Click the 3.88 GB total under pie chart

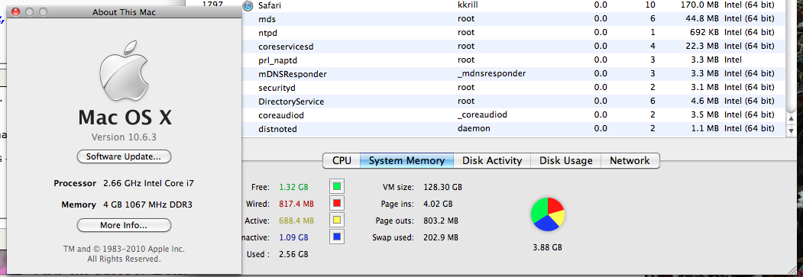pos(548,247)
